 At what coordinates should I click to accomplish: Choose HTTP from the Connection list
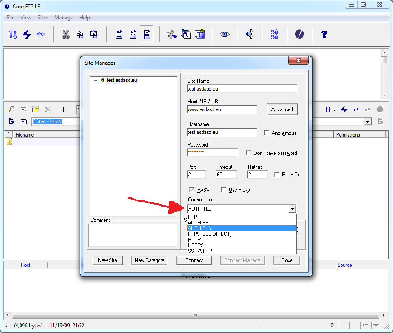click(x=242, y=240)
